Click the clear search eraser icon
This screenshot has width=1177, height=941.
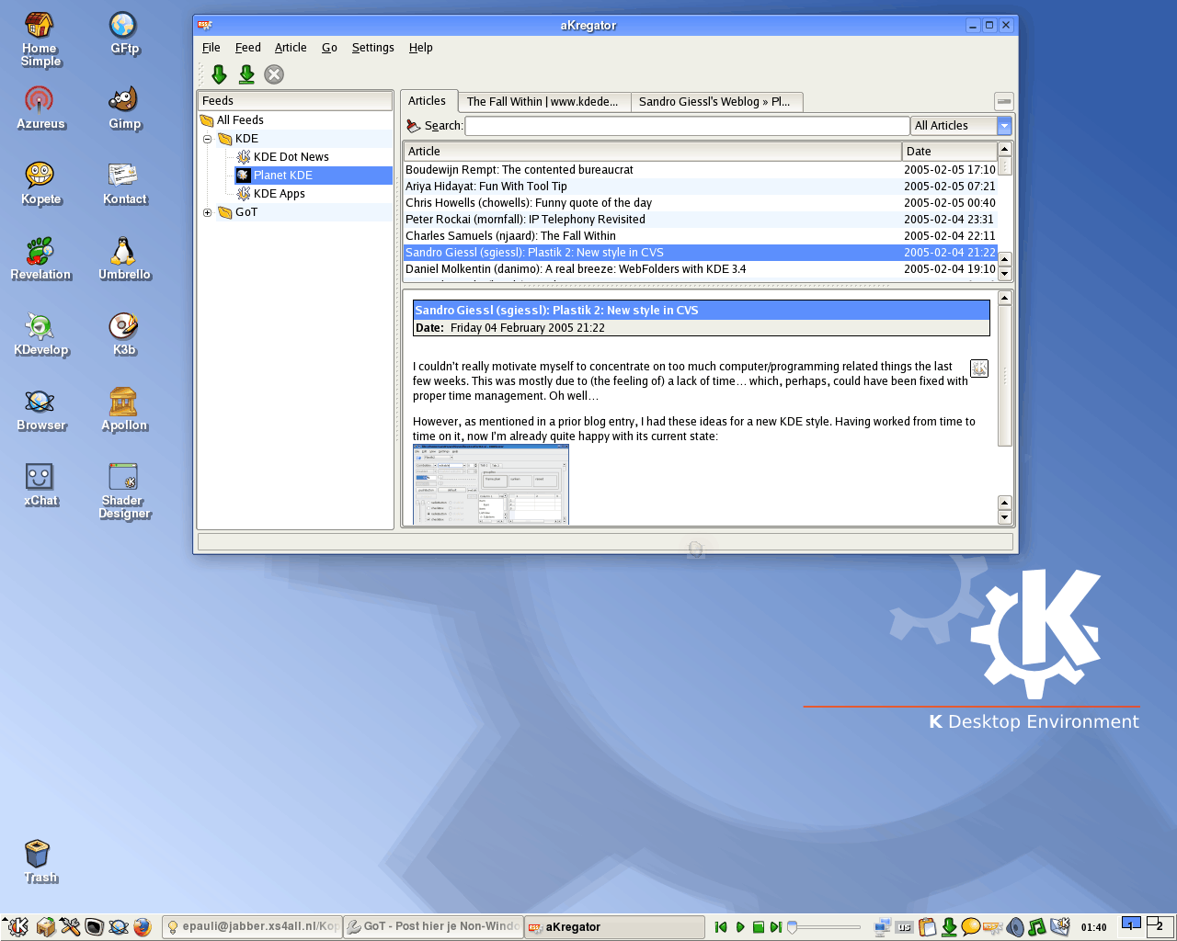(x=414, y=126)
